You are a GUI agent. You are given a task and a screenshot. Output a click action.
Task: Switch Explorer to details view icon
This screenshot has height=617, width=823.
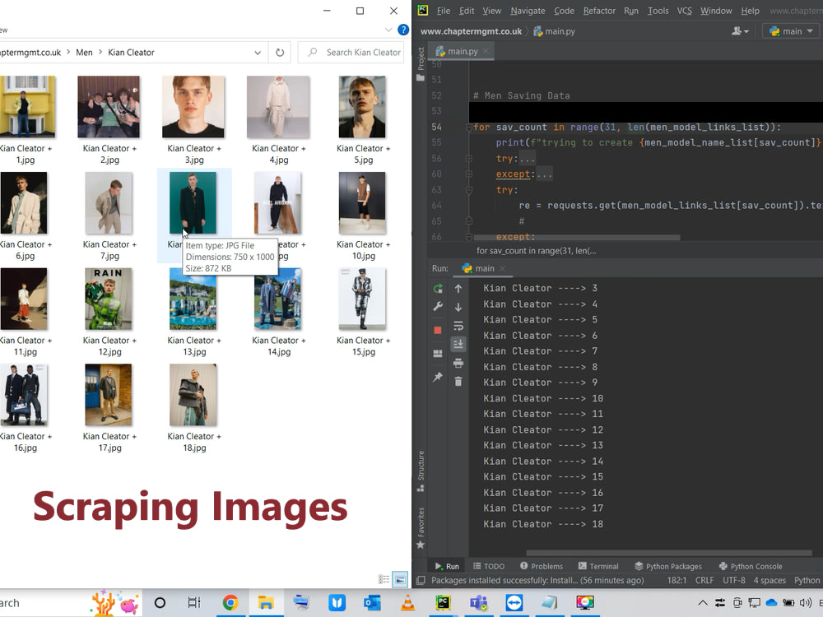[384, 579]
